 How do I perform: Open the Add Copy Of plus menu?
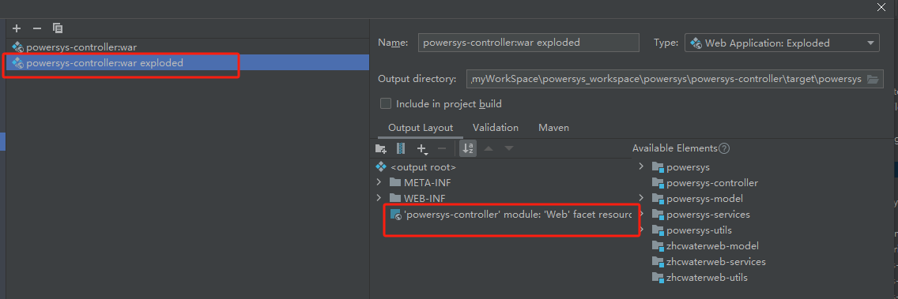coord(422,148)
